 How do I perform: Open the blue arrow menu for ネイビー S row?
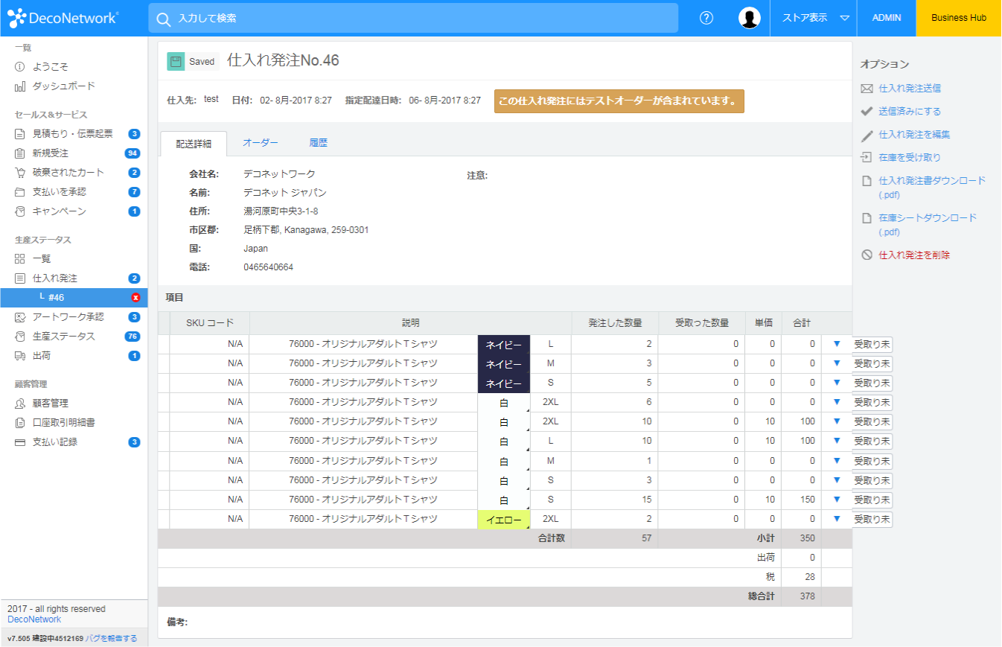837,383
